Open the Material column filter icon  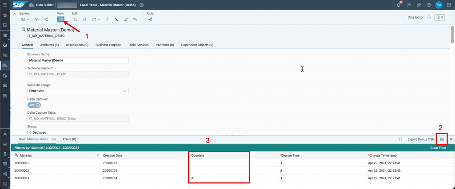point(98,155)
